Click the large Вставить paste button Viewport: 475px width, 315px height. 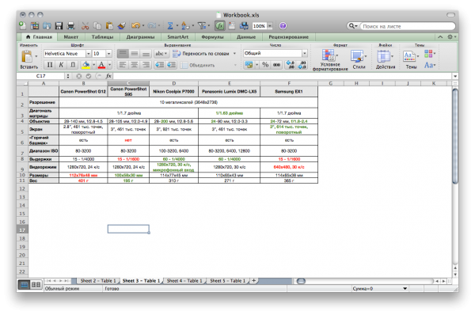pos(28,59)
